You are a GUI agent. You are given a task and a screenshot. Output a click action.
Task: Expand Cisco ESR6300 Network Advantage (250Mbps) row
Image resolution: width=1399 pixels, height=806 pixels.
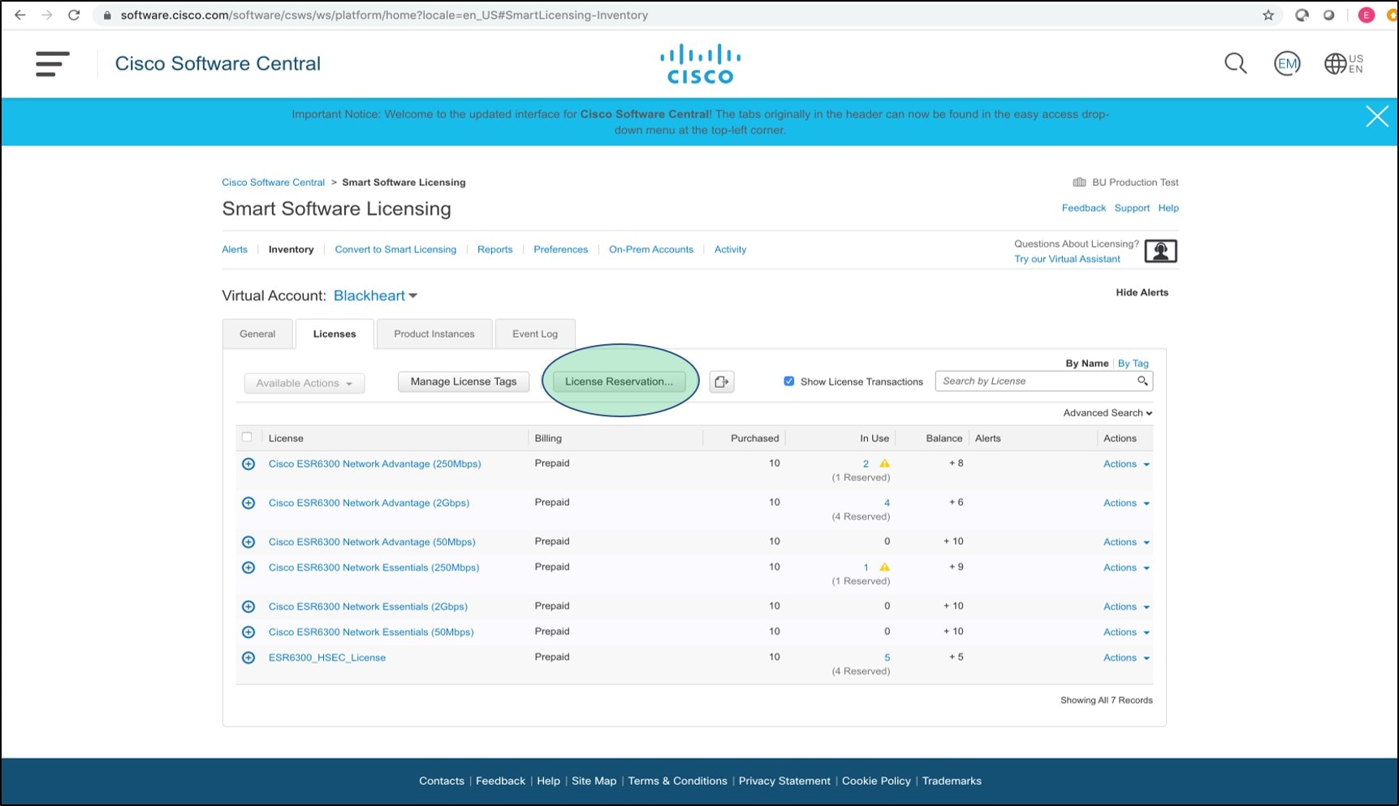pos(248,463)
